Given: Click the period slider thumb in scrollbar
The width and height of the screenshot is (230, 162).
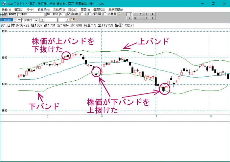Looking at the screenshot, I should pos(58,19).
